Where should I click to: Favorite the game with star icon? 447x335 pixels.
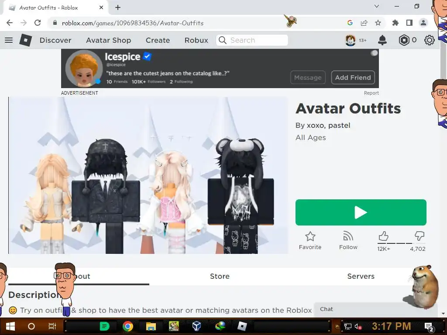pyautogui.click(x=310, y=241)
